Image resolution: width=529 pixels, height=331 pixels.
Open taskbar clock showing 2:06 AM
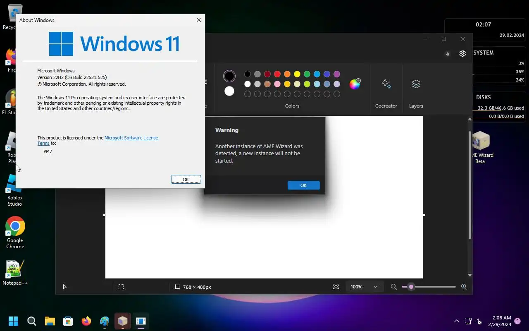coord(499,321)
